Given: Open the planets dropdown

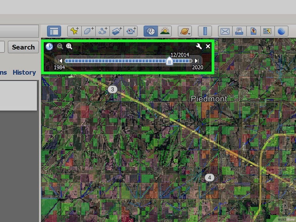Looking at the screenshot, I should 185,31.
